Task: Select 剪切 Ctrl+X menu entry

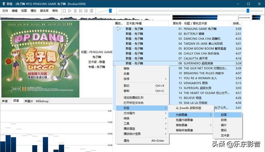Action: click(x=142, y=85)
